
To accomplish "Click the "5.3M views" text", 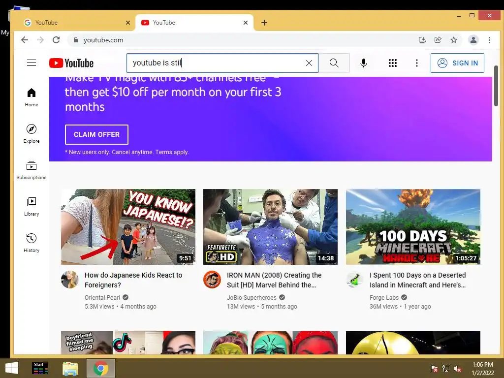I will tap(99, 307).
